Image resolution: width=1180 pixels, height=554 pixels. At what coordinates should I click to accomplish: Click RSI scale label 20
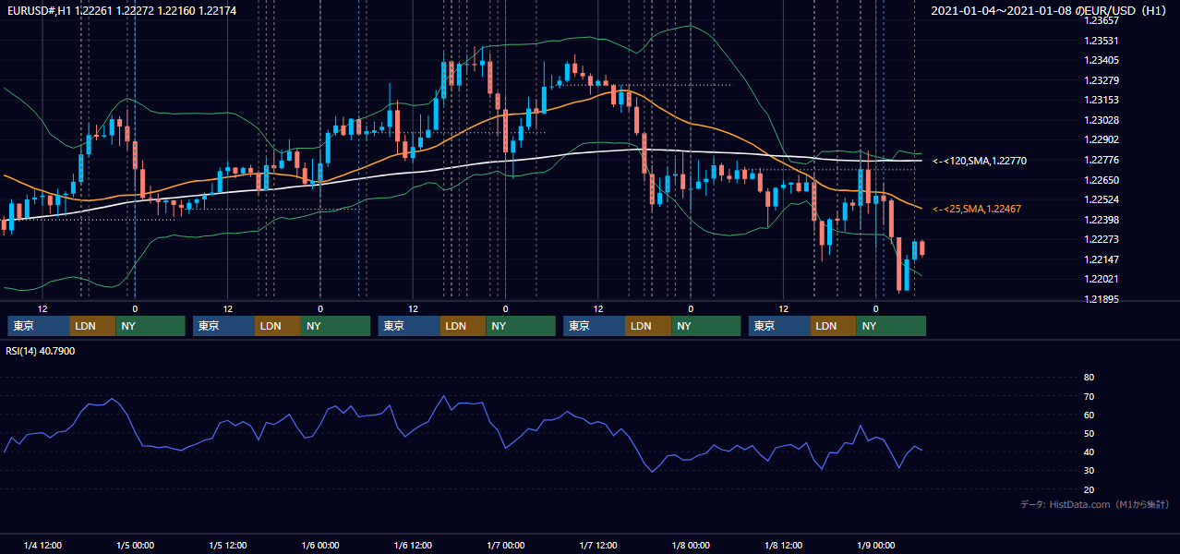click(x=1089, y=489)
